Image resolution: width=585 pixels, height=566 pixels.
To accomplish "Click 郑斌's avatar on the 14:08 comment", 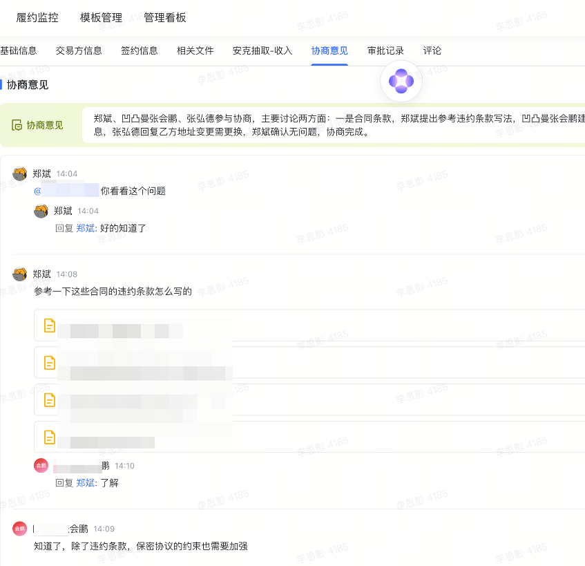I will (x=20, y=274).
